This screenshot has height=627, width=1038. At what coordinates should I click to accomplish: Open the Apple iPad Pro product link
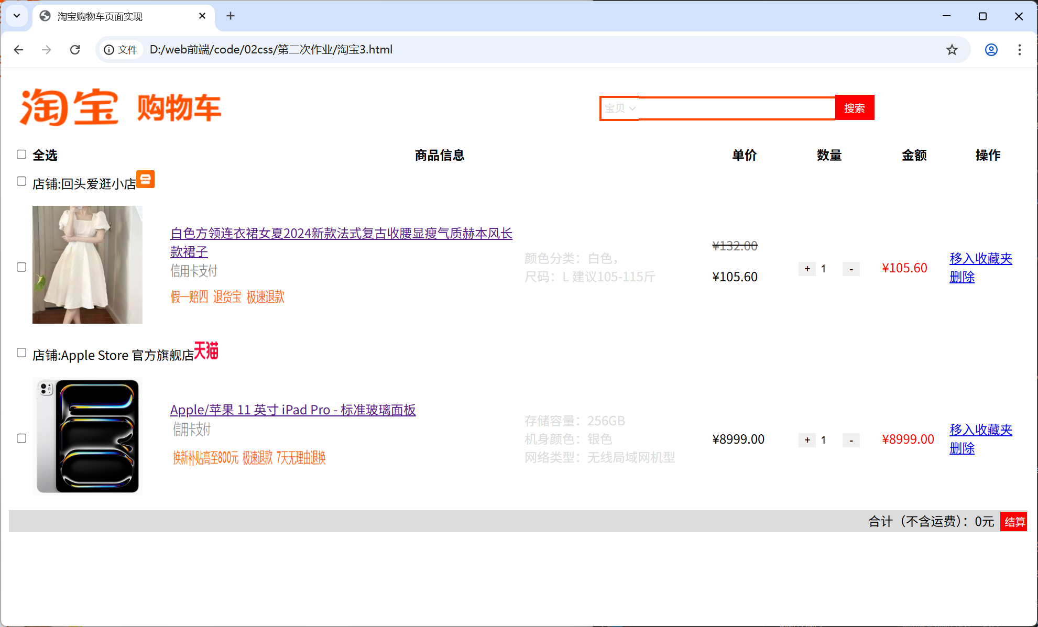293,410
